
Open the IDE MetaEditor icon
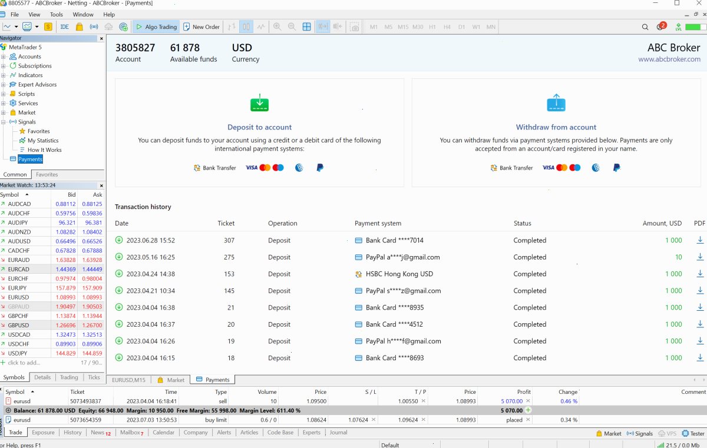coord(64,26)
